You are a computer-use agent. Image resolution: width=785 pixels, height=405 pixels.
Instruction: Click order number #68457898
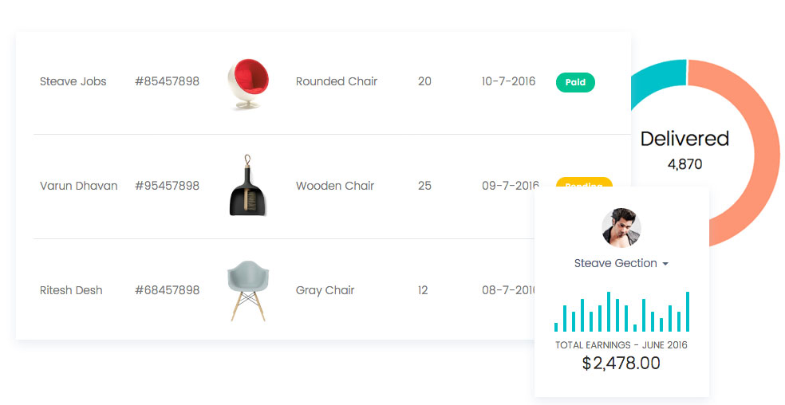click(167, 290)
